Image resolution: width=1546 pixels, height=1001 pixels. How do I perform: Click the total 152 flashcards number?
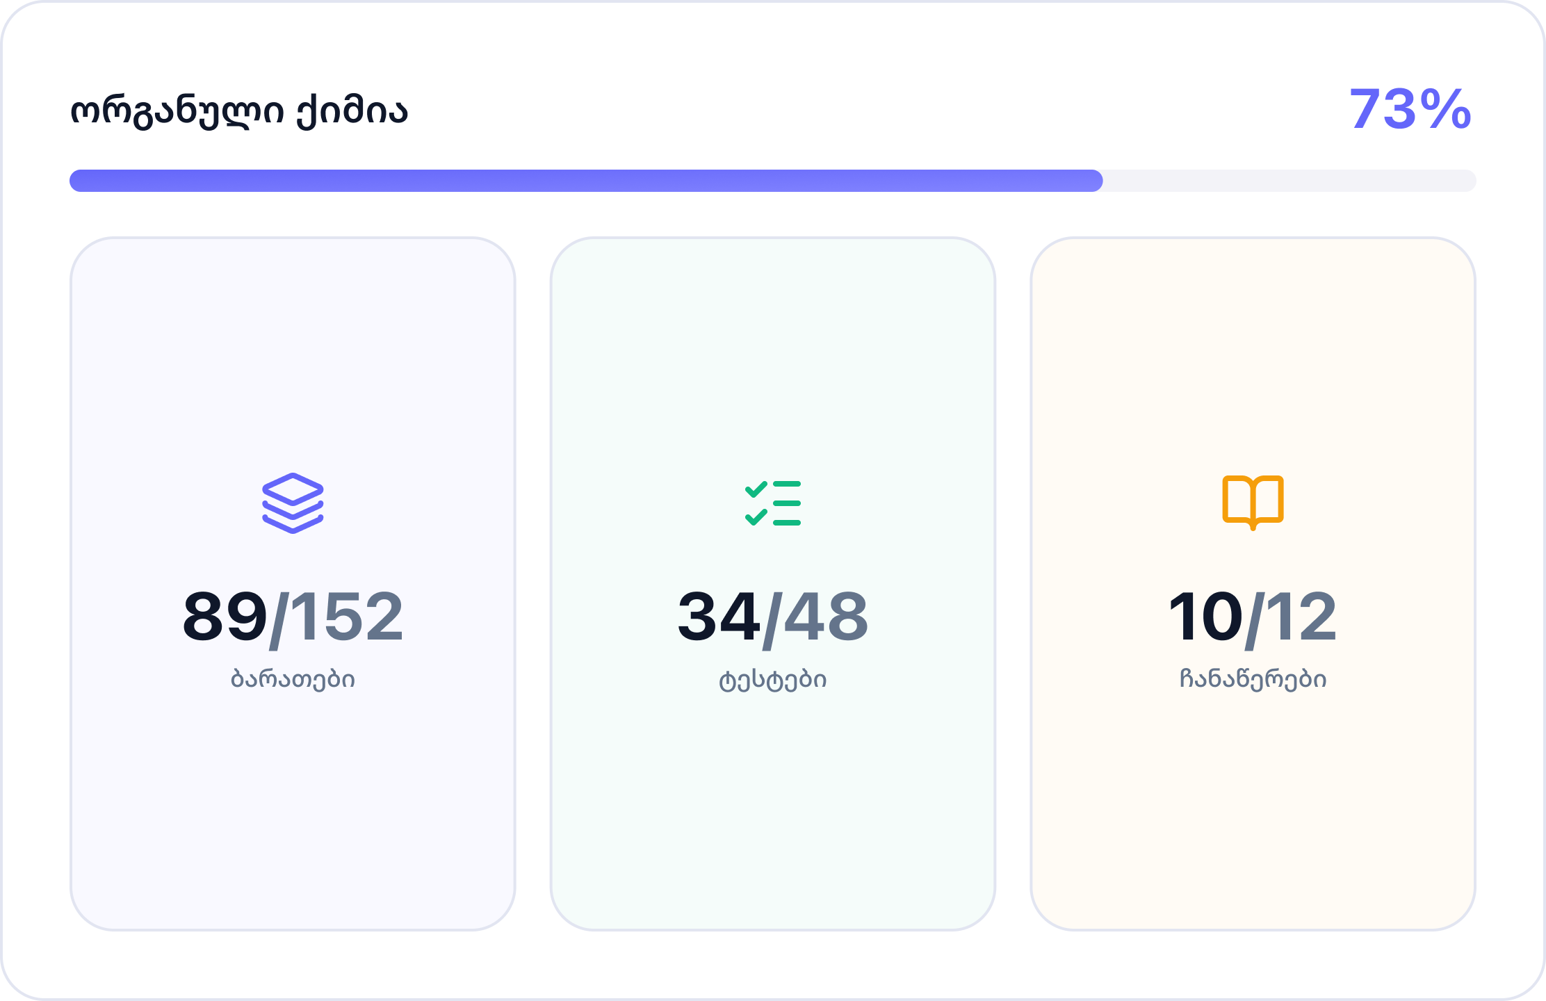coord(346,617)
